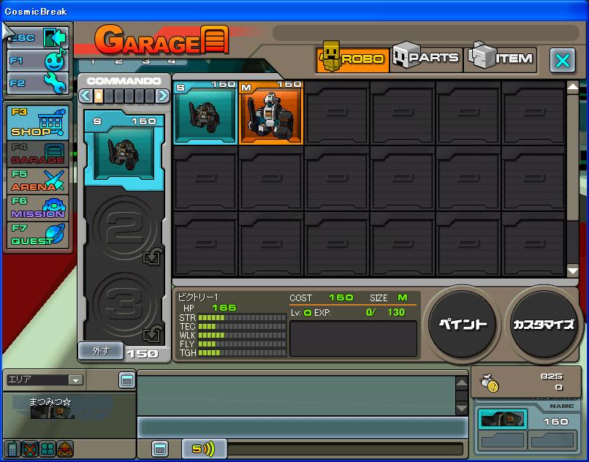Click the 外す remove button
Screen dimensions: 589x462
click(101, 351)
